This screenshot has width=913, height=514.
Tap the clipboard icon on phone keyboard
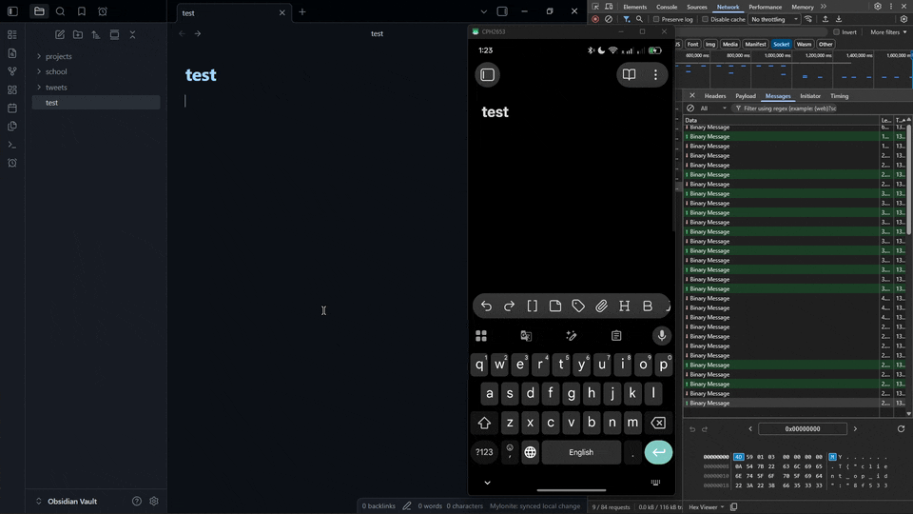coord(616,336)
